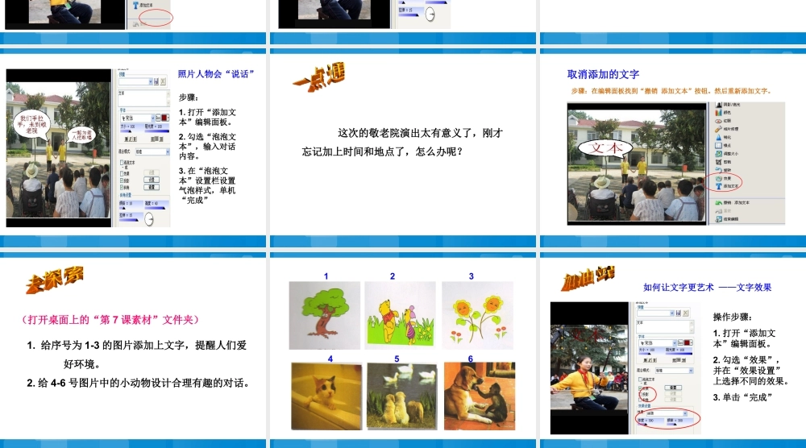The image size is (806, 448).
Task: Click the round angle dial in the 照片人物会说话 panel
Action: pos(149,219)
